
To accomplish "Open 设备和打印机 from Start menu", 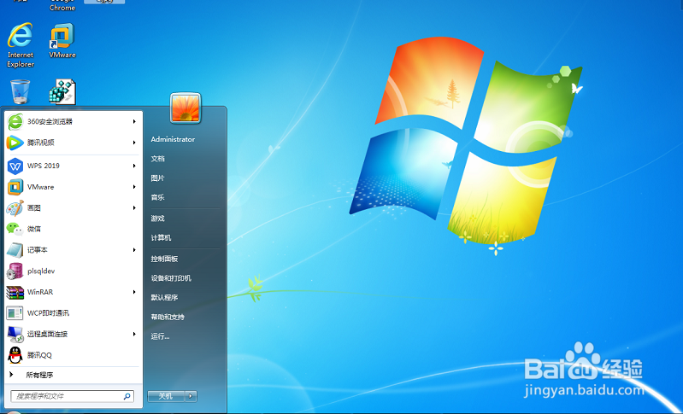I will [x=171, y=278].
